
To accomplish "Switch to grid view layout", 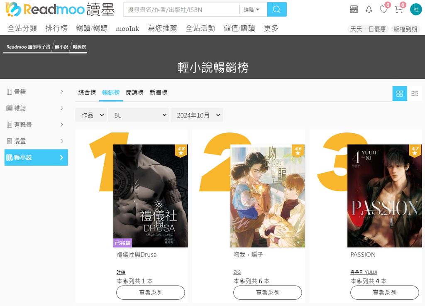I will (400, 94).
